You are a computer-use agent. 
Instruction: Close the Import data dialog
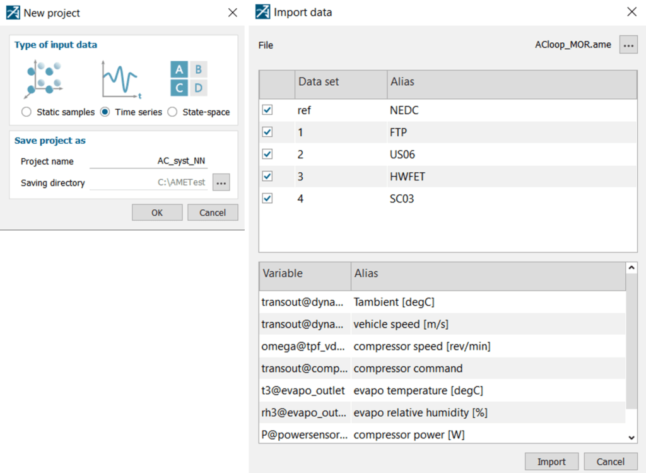click(631, 12)
